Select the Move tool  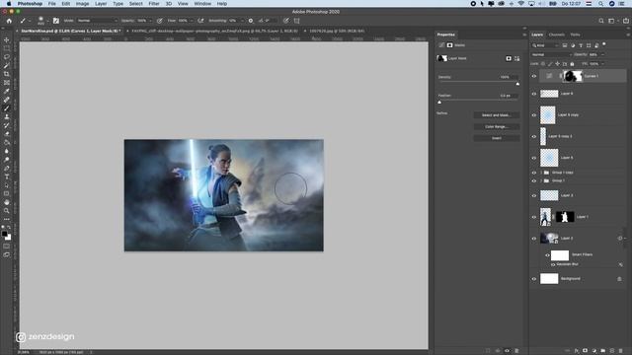(x=7, y=40)
